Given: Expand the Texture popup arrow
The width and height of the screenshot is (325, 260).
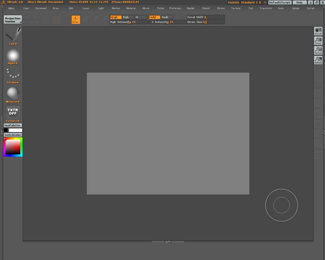Looking at the screenshot, I should pos(18,121).
